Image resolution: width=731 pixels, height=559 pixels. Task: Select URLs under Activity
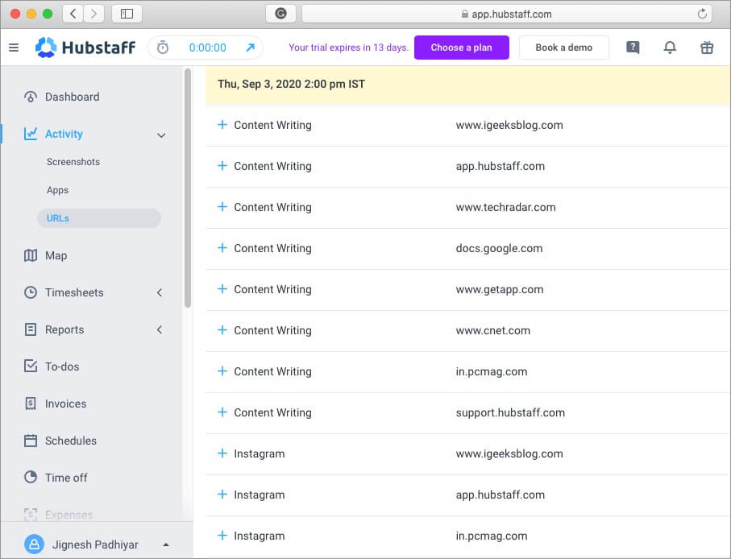point(99,218)
